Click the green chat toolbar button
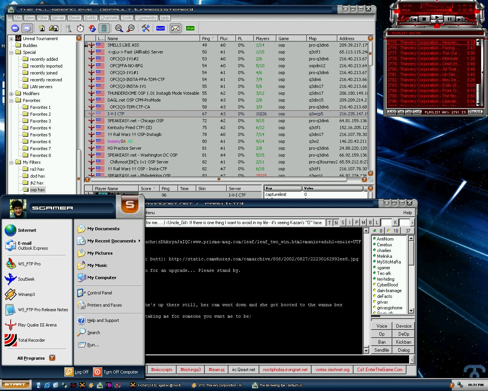Screen dimensions: 488x391 [190, 28]
